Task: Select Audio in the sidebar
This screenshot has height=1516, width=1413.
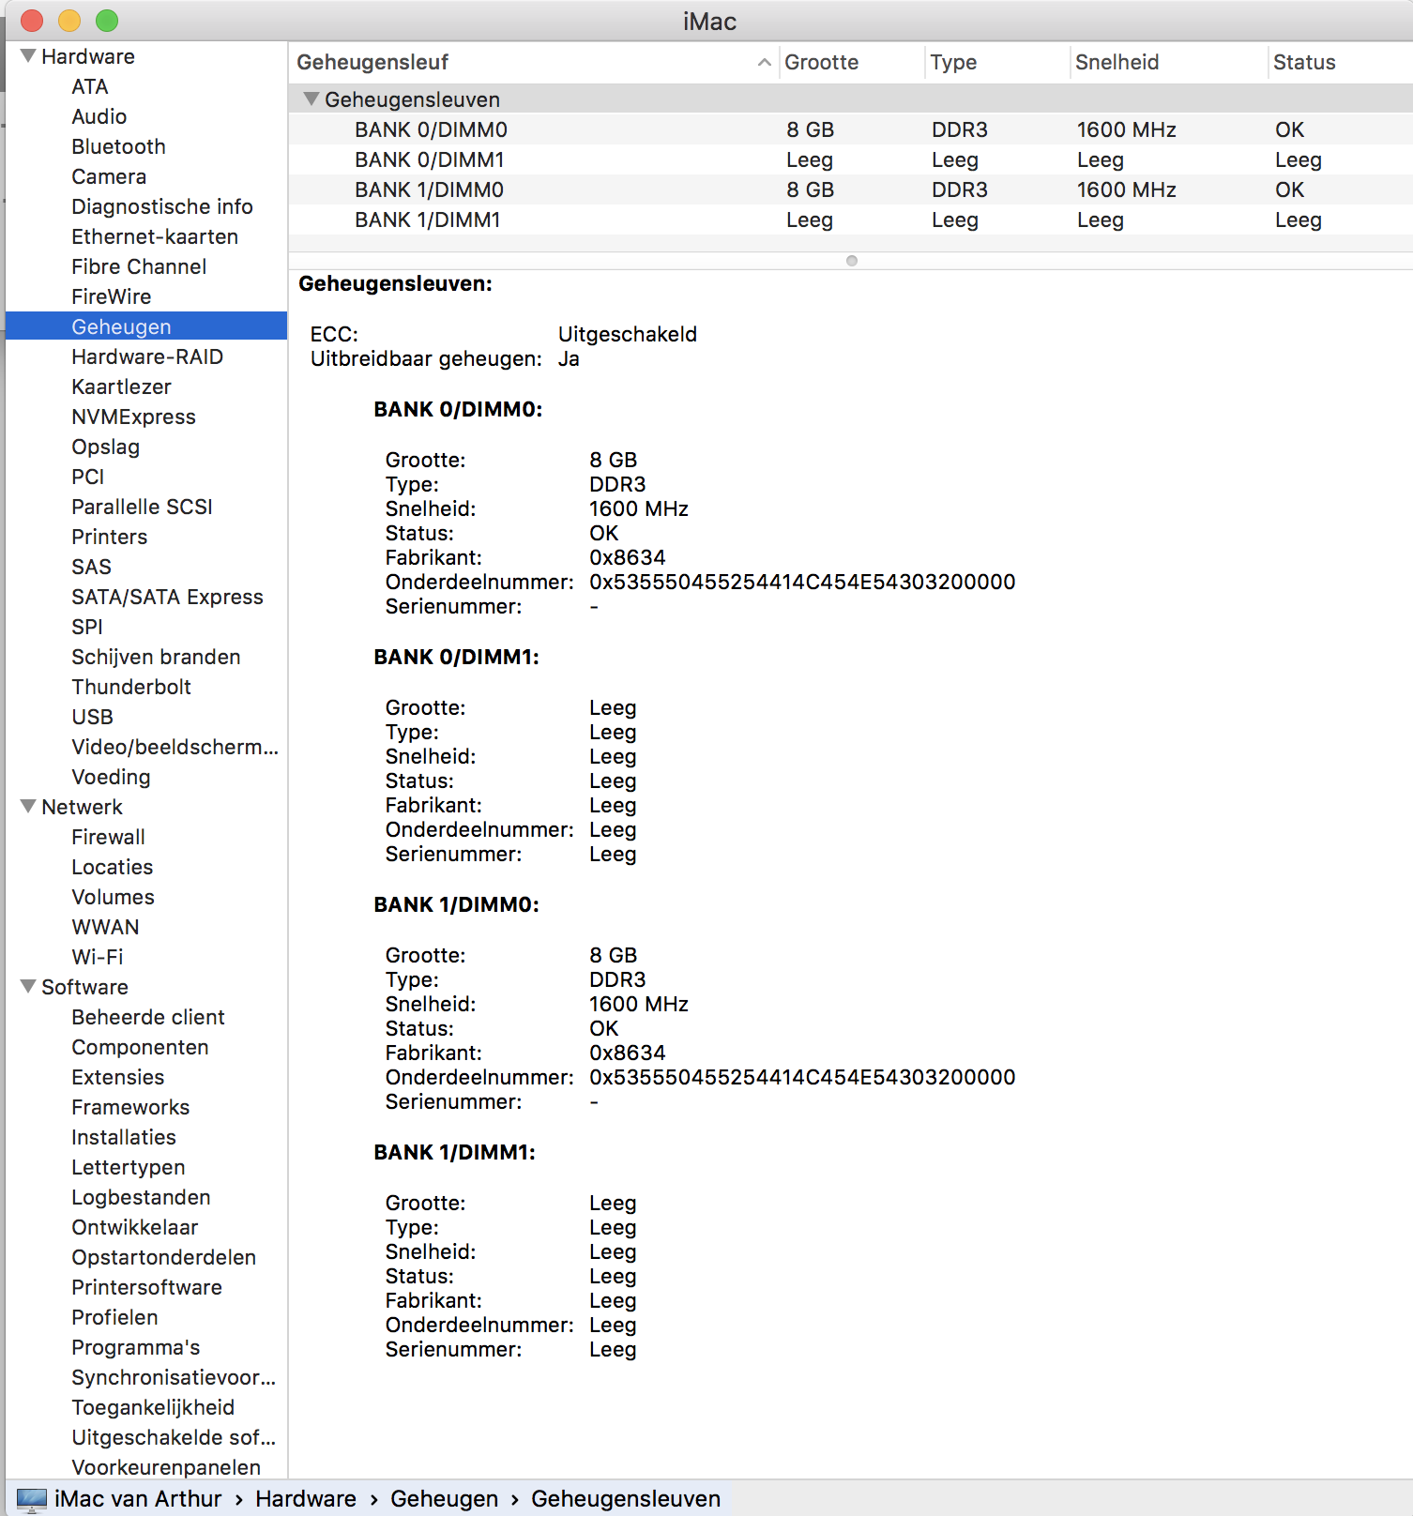Action: click(99, 116)
